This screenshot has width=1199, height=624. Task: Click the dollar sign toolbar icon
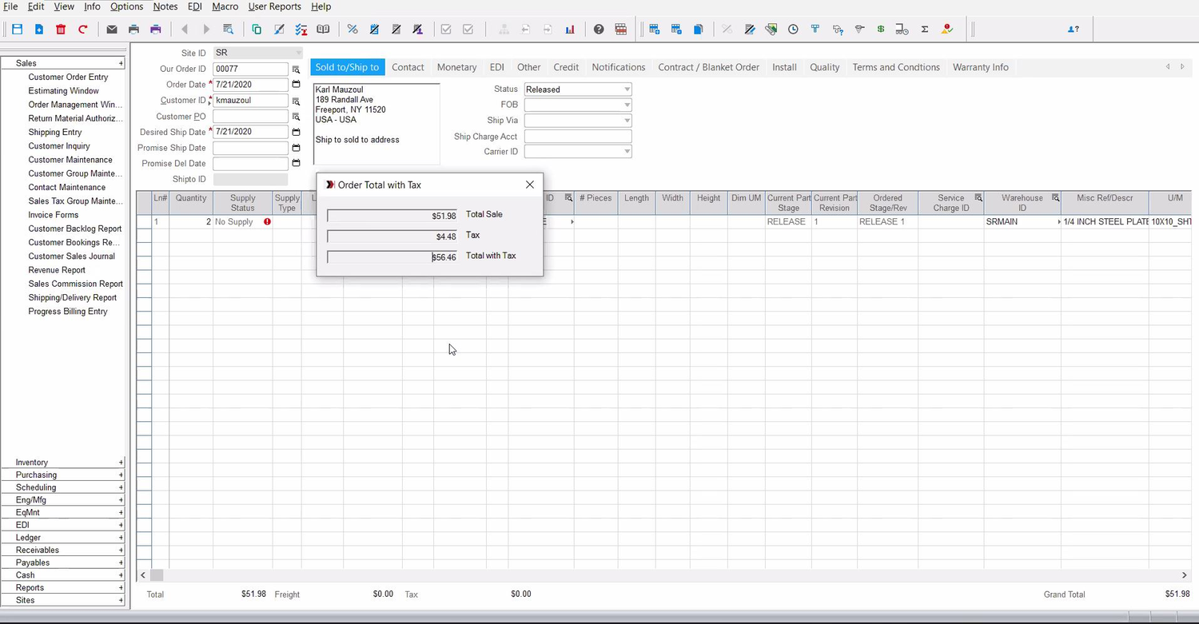click(881, 29)
